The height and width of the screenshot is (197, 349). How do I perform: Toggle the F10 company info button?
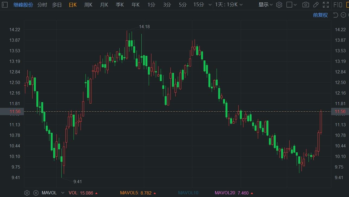pos(338,5)
